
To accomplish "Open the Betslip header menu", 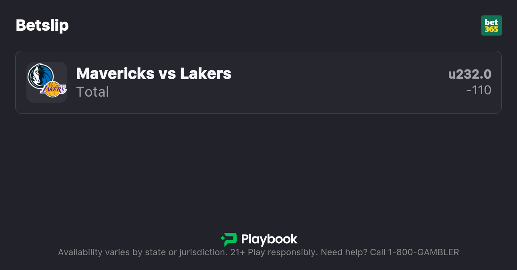I will point(42,25).
